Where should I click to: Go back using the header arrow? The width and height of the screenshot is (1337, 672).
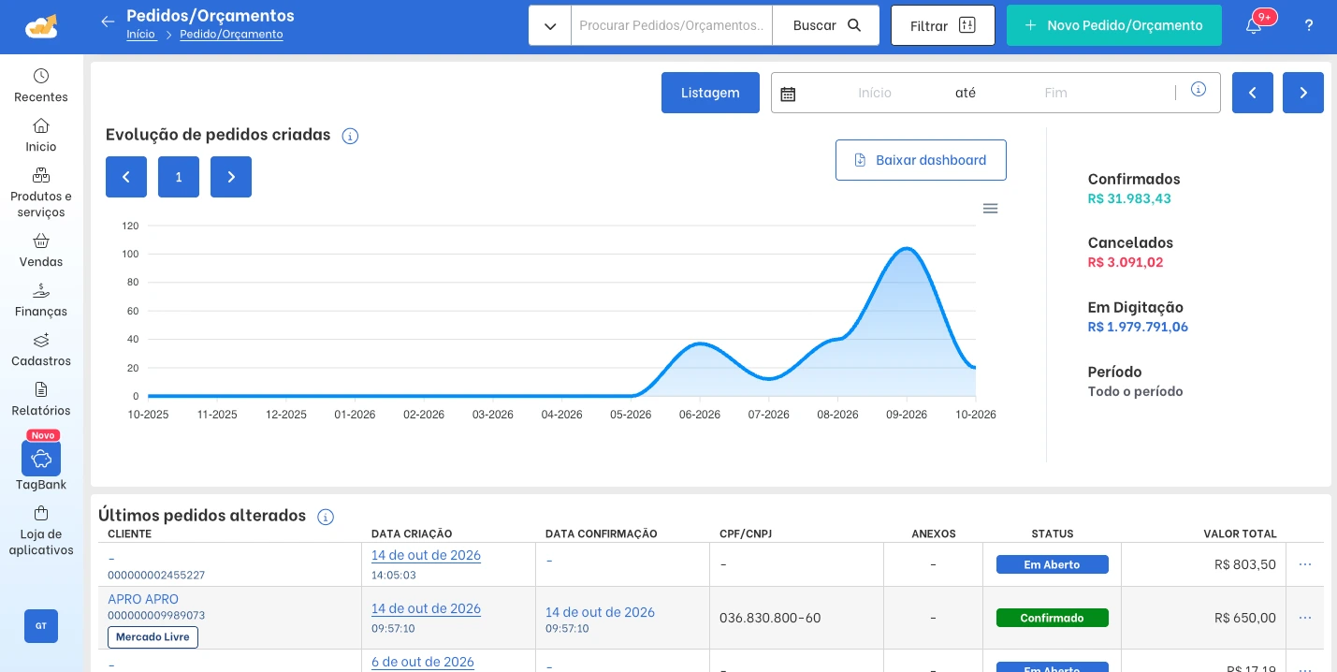[x=108, y=22]
